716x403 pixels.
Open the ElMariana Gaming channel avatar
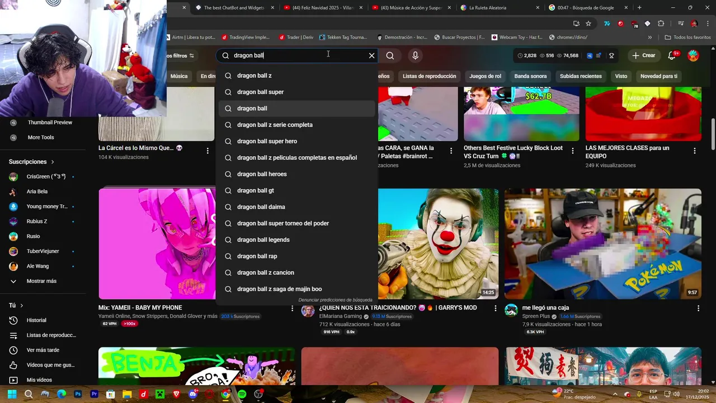pyautogui.click(x=308, y=311)
